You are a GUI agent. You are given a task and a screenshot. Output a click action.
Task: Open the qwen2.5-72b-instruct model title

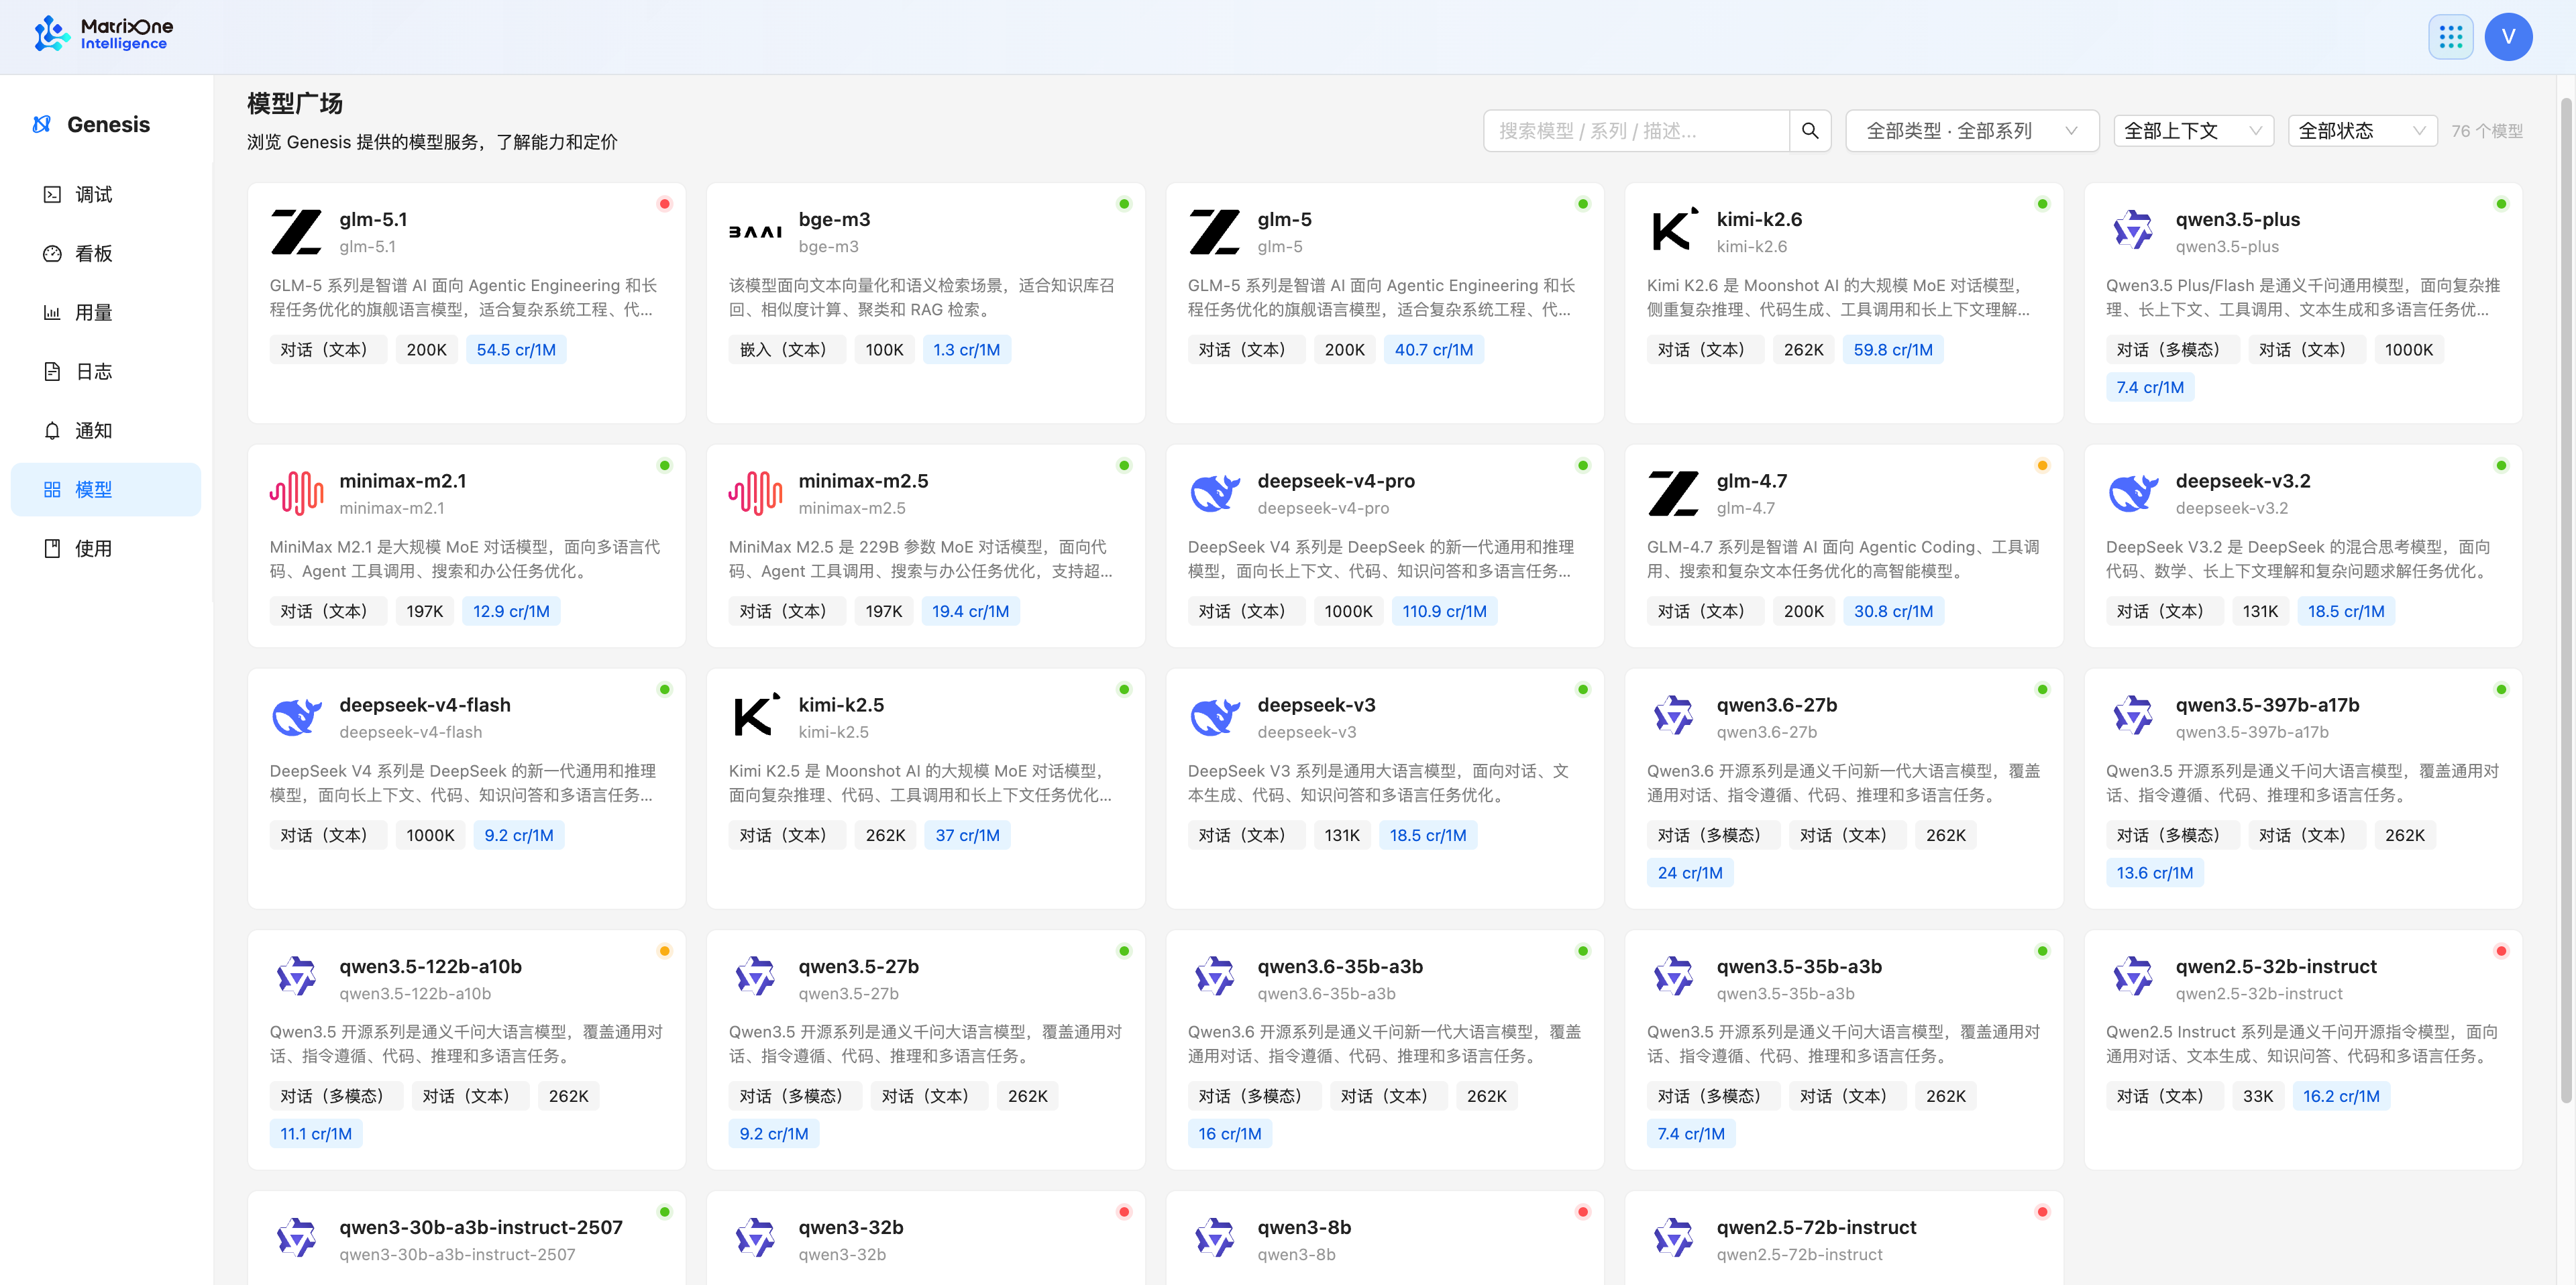click(1816, 1227)
